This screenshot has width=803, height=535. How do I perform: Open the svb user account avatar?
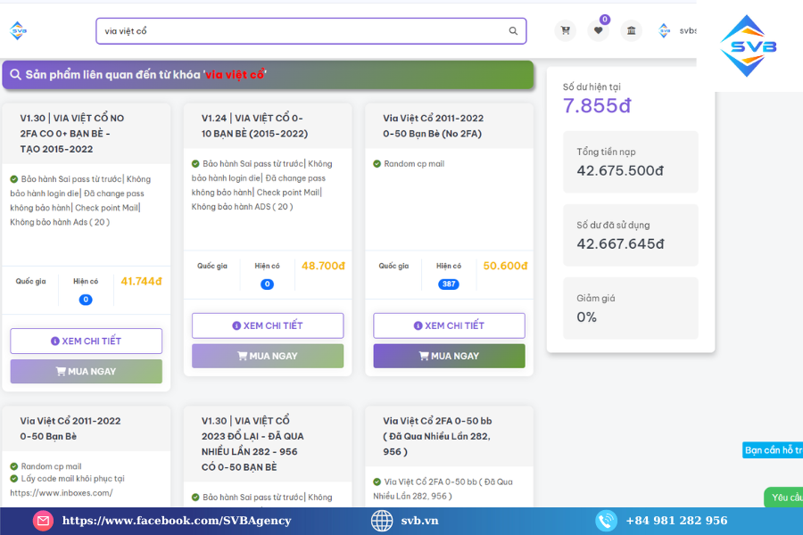(664, 30)
